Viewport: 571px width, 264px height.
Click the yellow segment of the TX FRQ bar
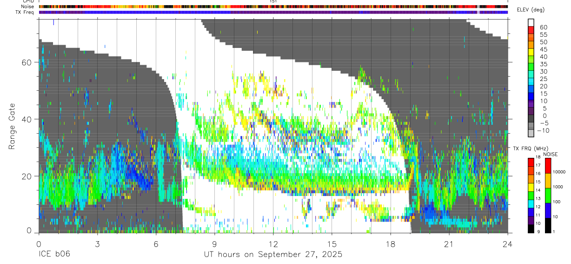[531, 187]
